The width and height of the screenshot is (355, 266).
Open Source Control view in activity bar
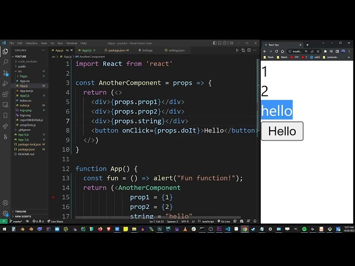(x=5, y=73)
